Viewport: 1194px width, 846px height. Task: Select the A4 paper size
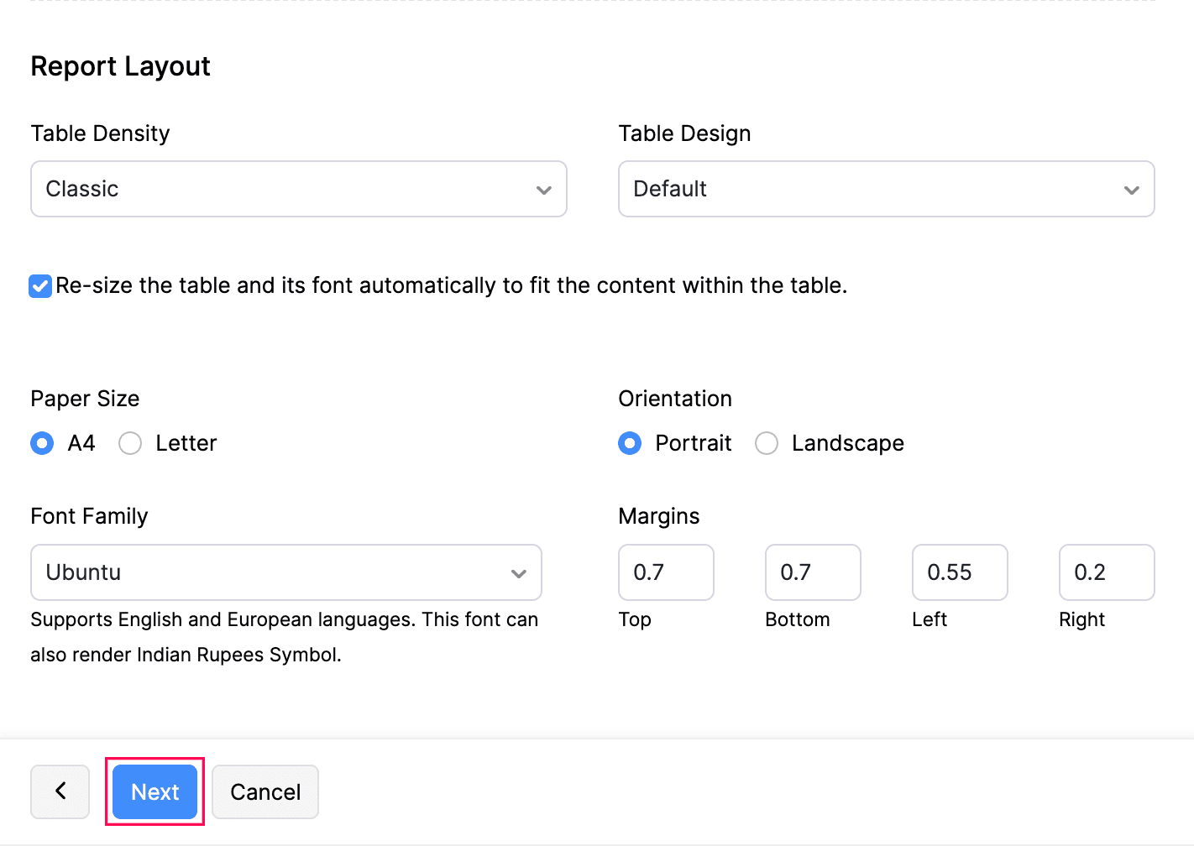(42, 443)
